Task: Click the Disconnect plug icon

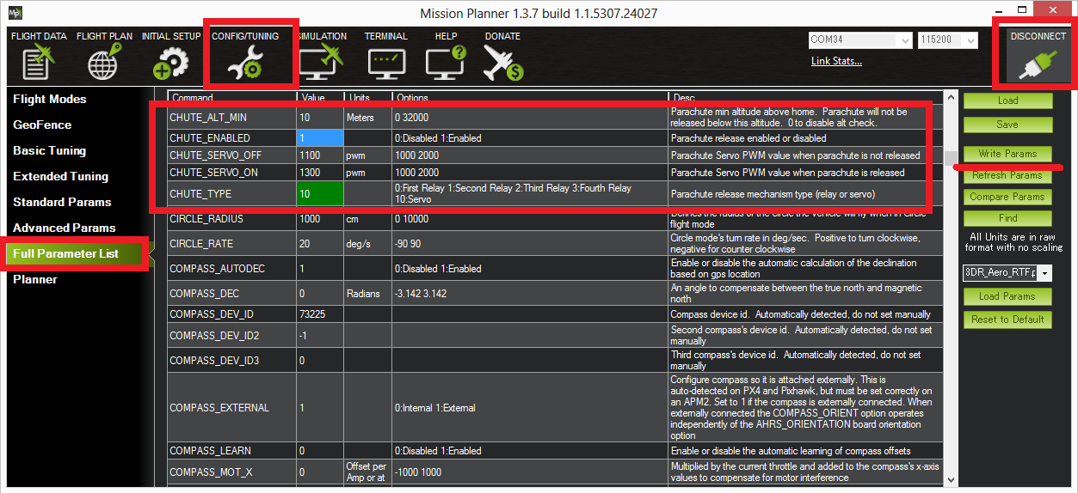Action: tap(1037, 64)
